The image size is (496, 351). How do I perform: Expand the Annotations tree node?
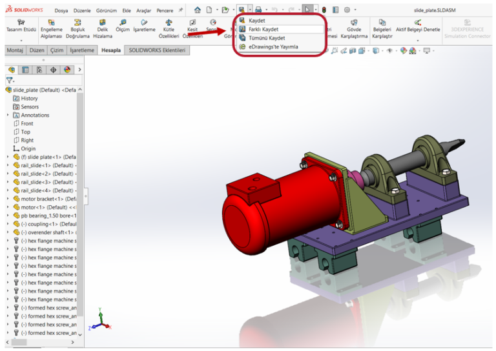click(x=8, y=115)
